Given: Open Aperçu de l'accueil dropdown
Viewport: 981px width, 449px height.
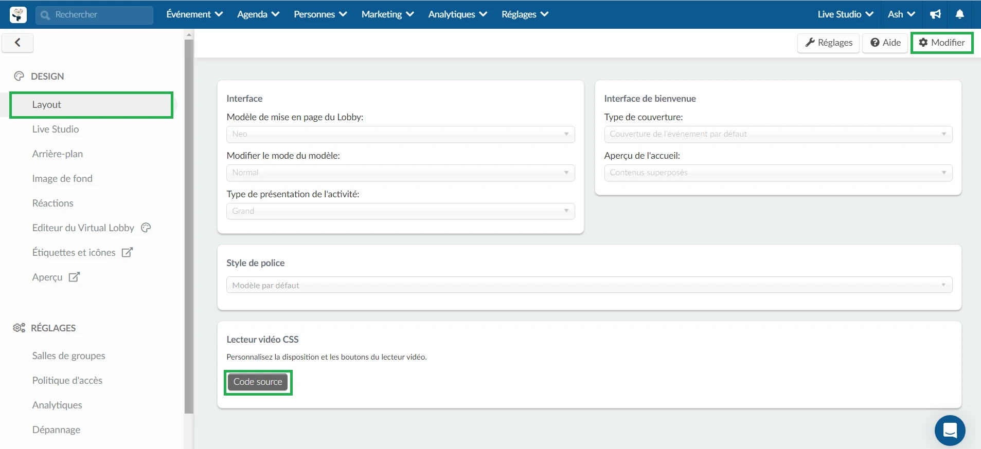Looking at the screenshot, I should (778, 173).
